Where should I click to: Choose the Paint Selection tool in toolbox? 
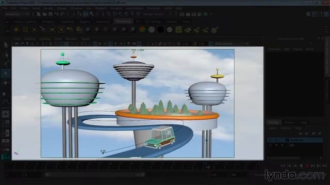click(x=6, y=63)
